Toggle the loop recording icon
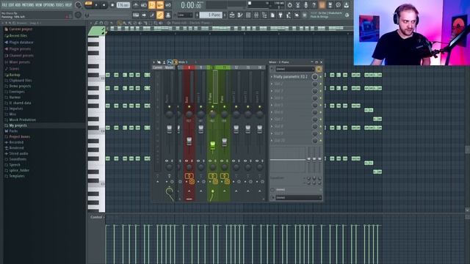The height and width of the screenshot is (264, 470). (168, 5)
